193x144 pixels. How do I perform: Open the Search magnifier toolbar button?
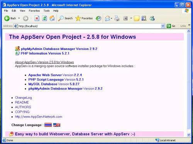[x=65, y=18]
